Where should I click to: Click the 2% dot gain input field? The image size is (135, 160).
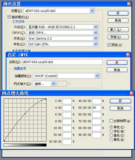click(x=67, y=101)
